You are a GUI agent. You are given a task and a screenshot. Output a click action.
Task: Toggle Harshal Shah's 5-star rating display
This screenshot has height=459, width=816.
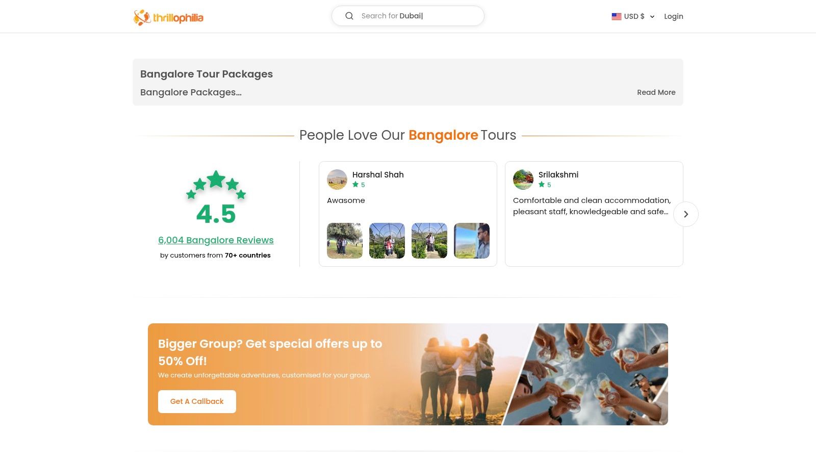360,185
